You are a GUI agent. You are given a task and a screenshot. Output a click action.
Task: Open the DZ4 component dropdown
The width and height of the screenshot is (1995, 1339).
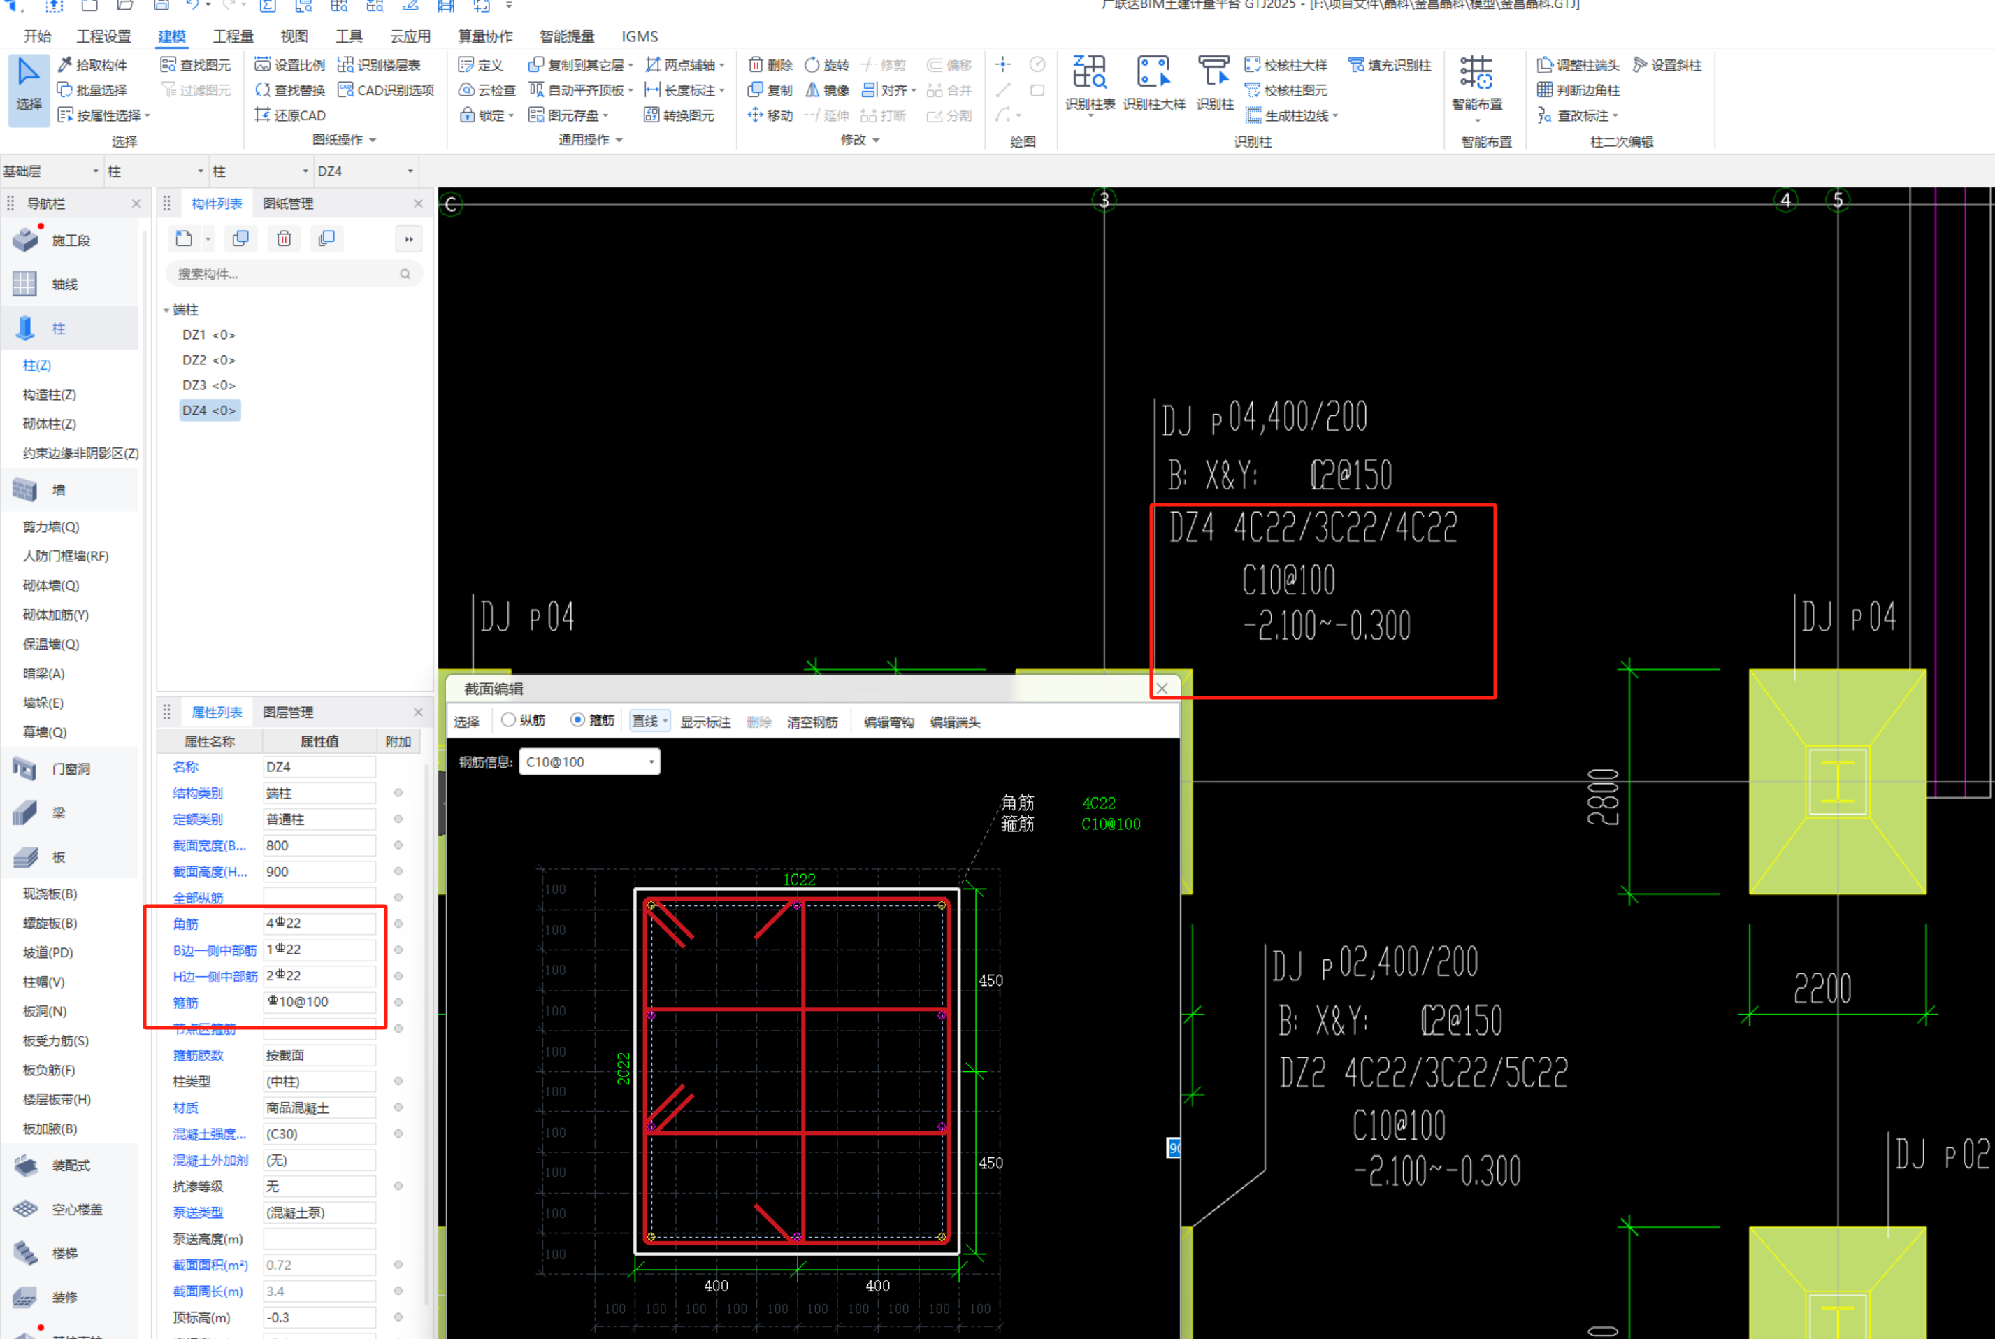(x=366, y=171)
